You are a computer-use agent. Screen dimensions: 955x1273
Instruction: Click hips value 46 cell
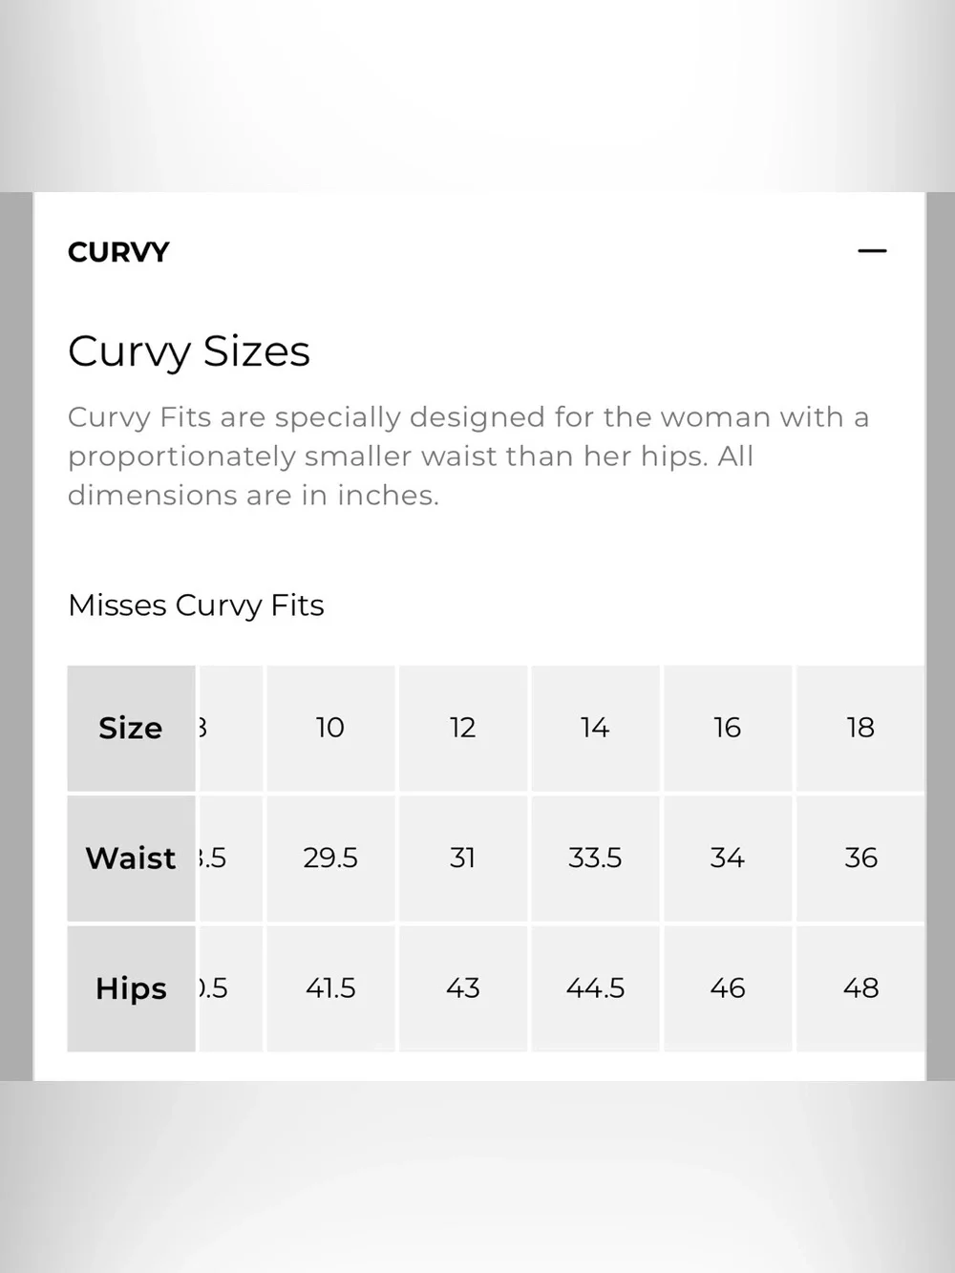[728, 988]
